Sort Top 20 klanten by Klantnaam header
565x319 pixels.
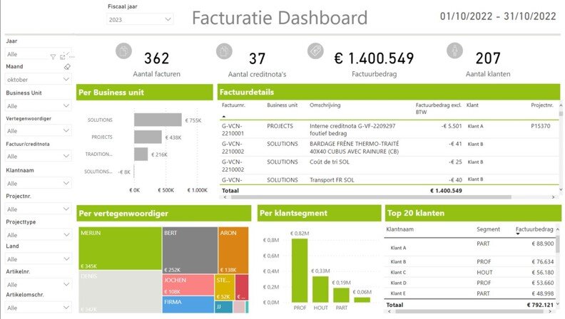400,229
